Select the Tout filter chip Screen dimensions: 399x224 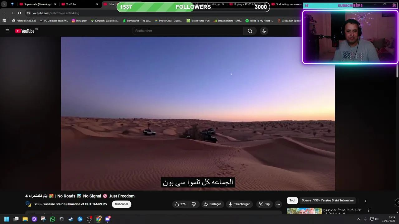pos(292,201)
